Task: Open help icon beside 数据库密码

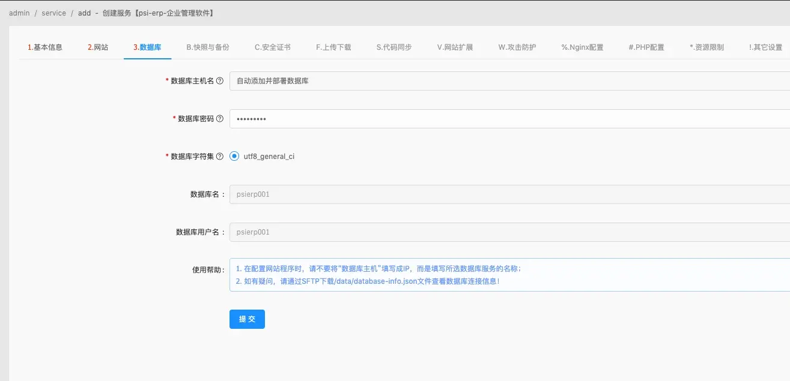Action: tap(220, 119)
